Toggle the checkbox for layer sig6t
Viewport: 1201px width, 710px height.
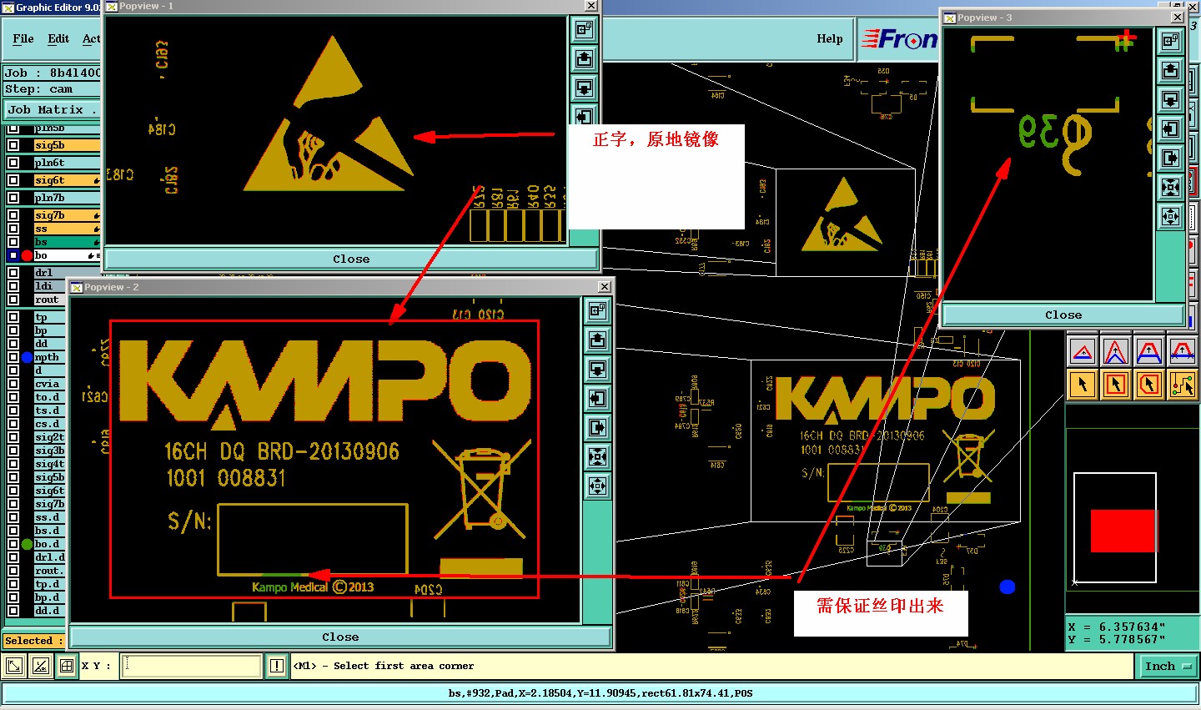click(x=13, y=180)
